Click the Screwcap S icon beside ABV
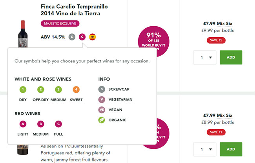The width and height of the screenshot is (255, 163). (72, 37)
